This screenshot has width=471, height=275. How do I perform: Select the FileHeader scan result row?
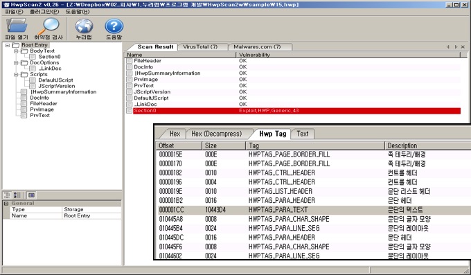[x=293, y=61]
